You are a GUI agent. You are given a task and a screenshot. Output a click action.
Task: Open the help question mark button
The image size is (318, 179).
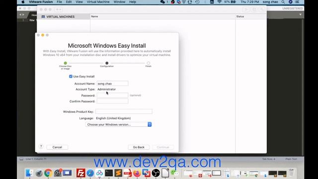coord(41,146)
